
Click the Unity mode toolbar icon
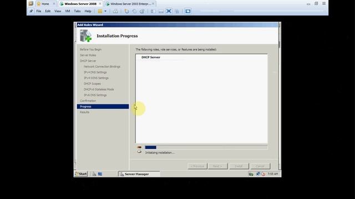point(177,11)
